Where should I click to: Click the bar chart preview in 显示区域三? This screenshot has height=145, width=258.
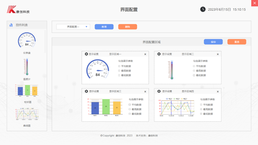[x=105, y=107]
